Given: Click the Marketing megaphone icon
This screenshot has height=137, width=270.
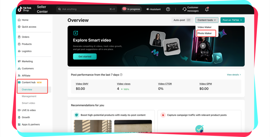Looking at the screenshot, I should (x=19, y=61).
